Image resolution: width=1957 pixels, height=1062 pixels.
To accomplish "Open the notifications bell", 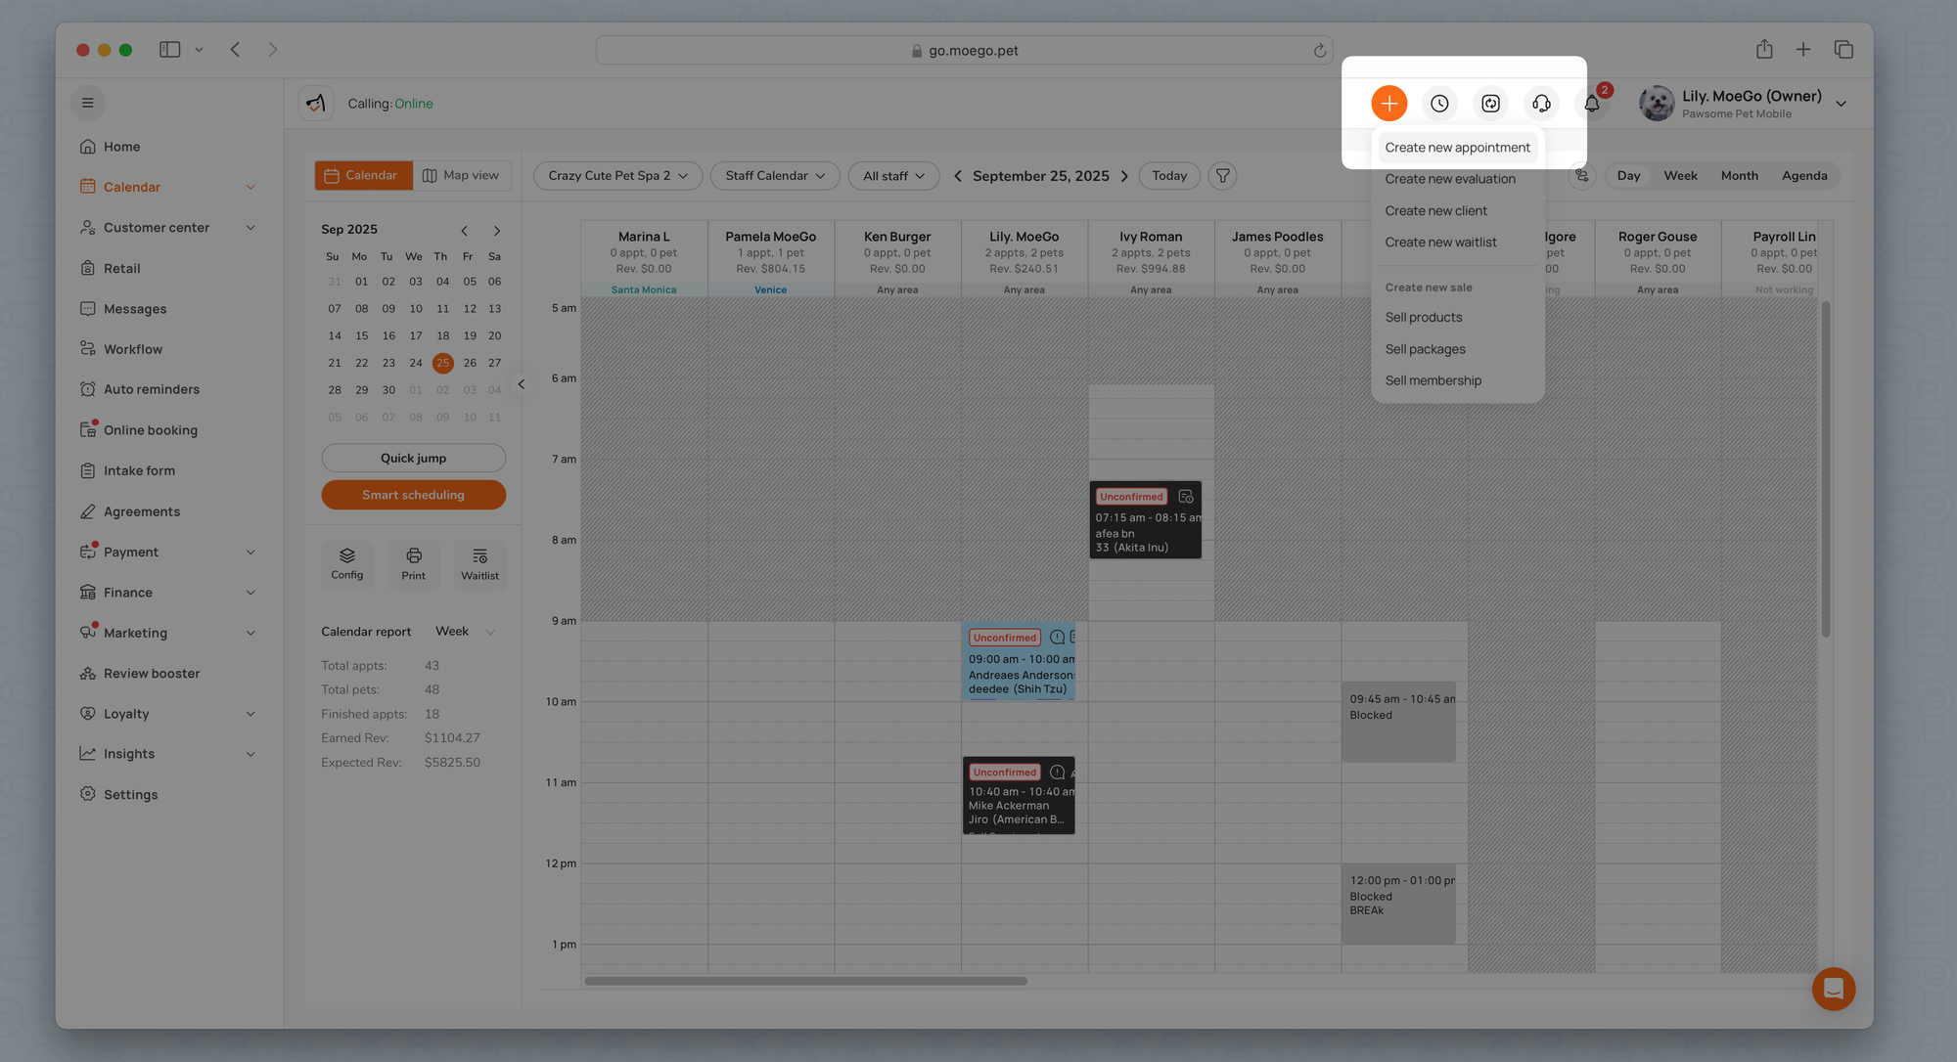I will coord(1592,104).
